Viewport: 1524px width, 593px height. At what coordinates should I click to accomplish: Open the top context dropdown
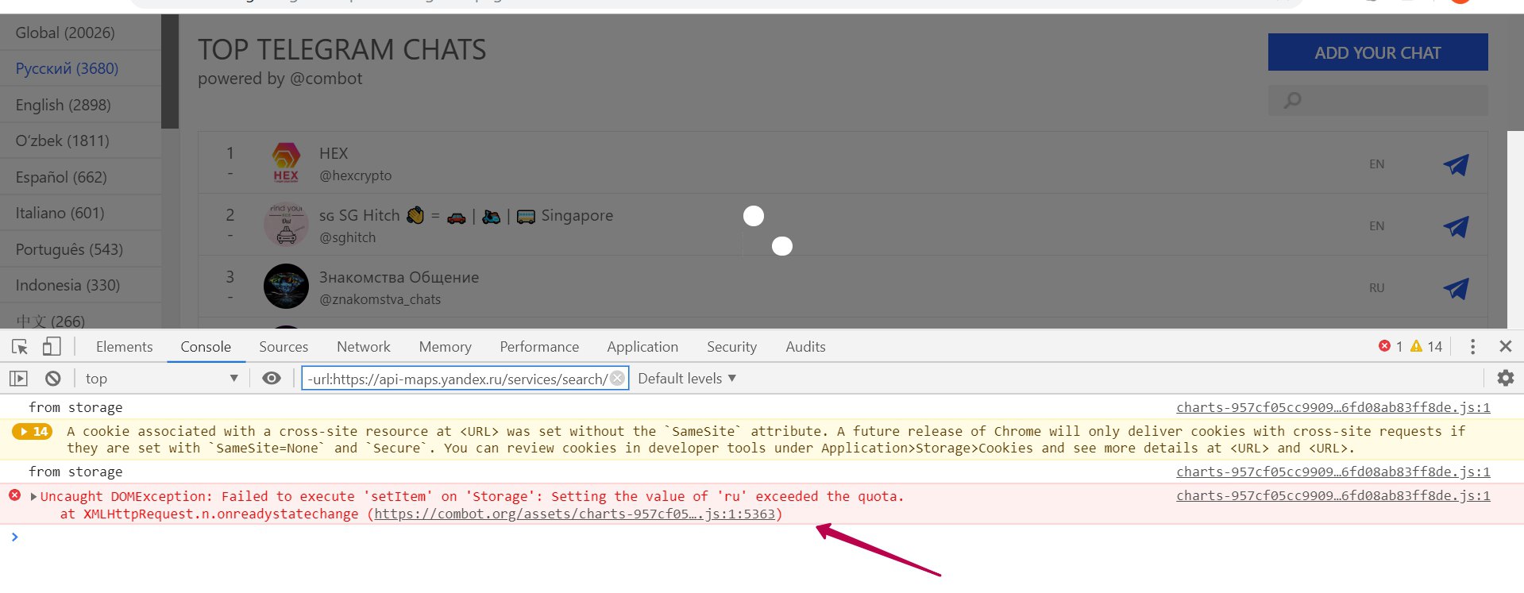coord(161,379)
